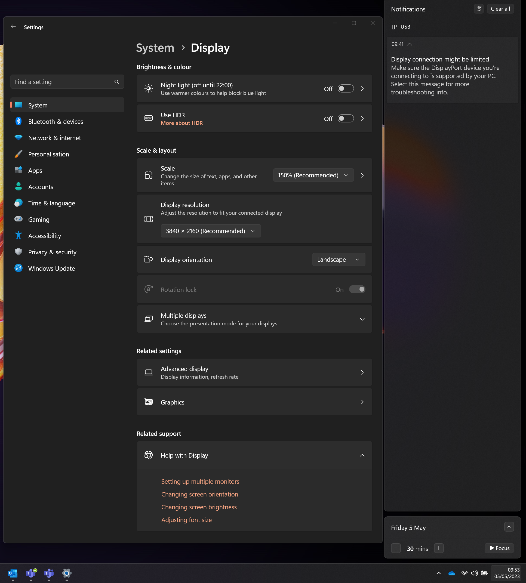
Task: Open notification settings bell icon
Action: (479, 9)
